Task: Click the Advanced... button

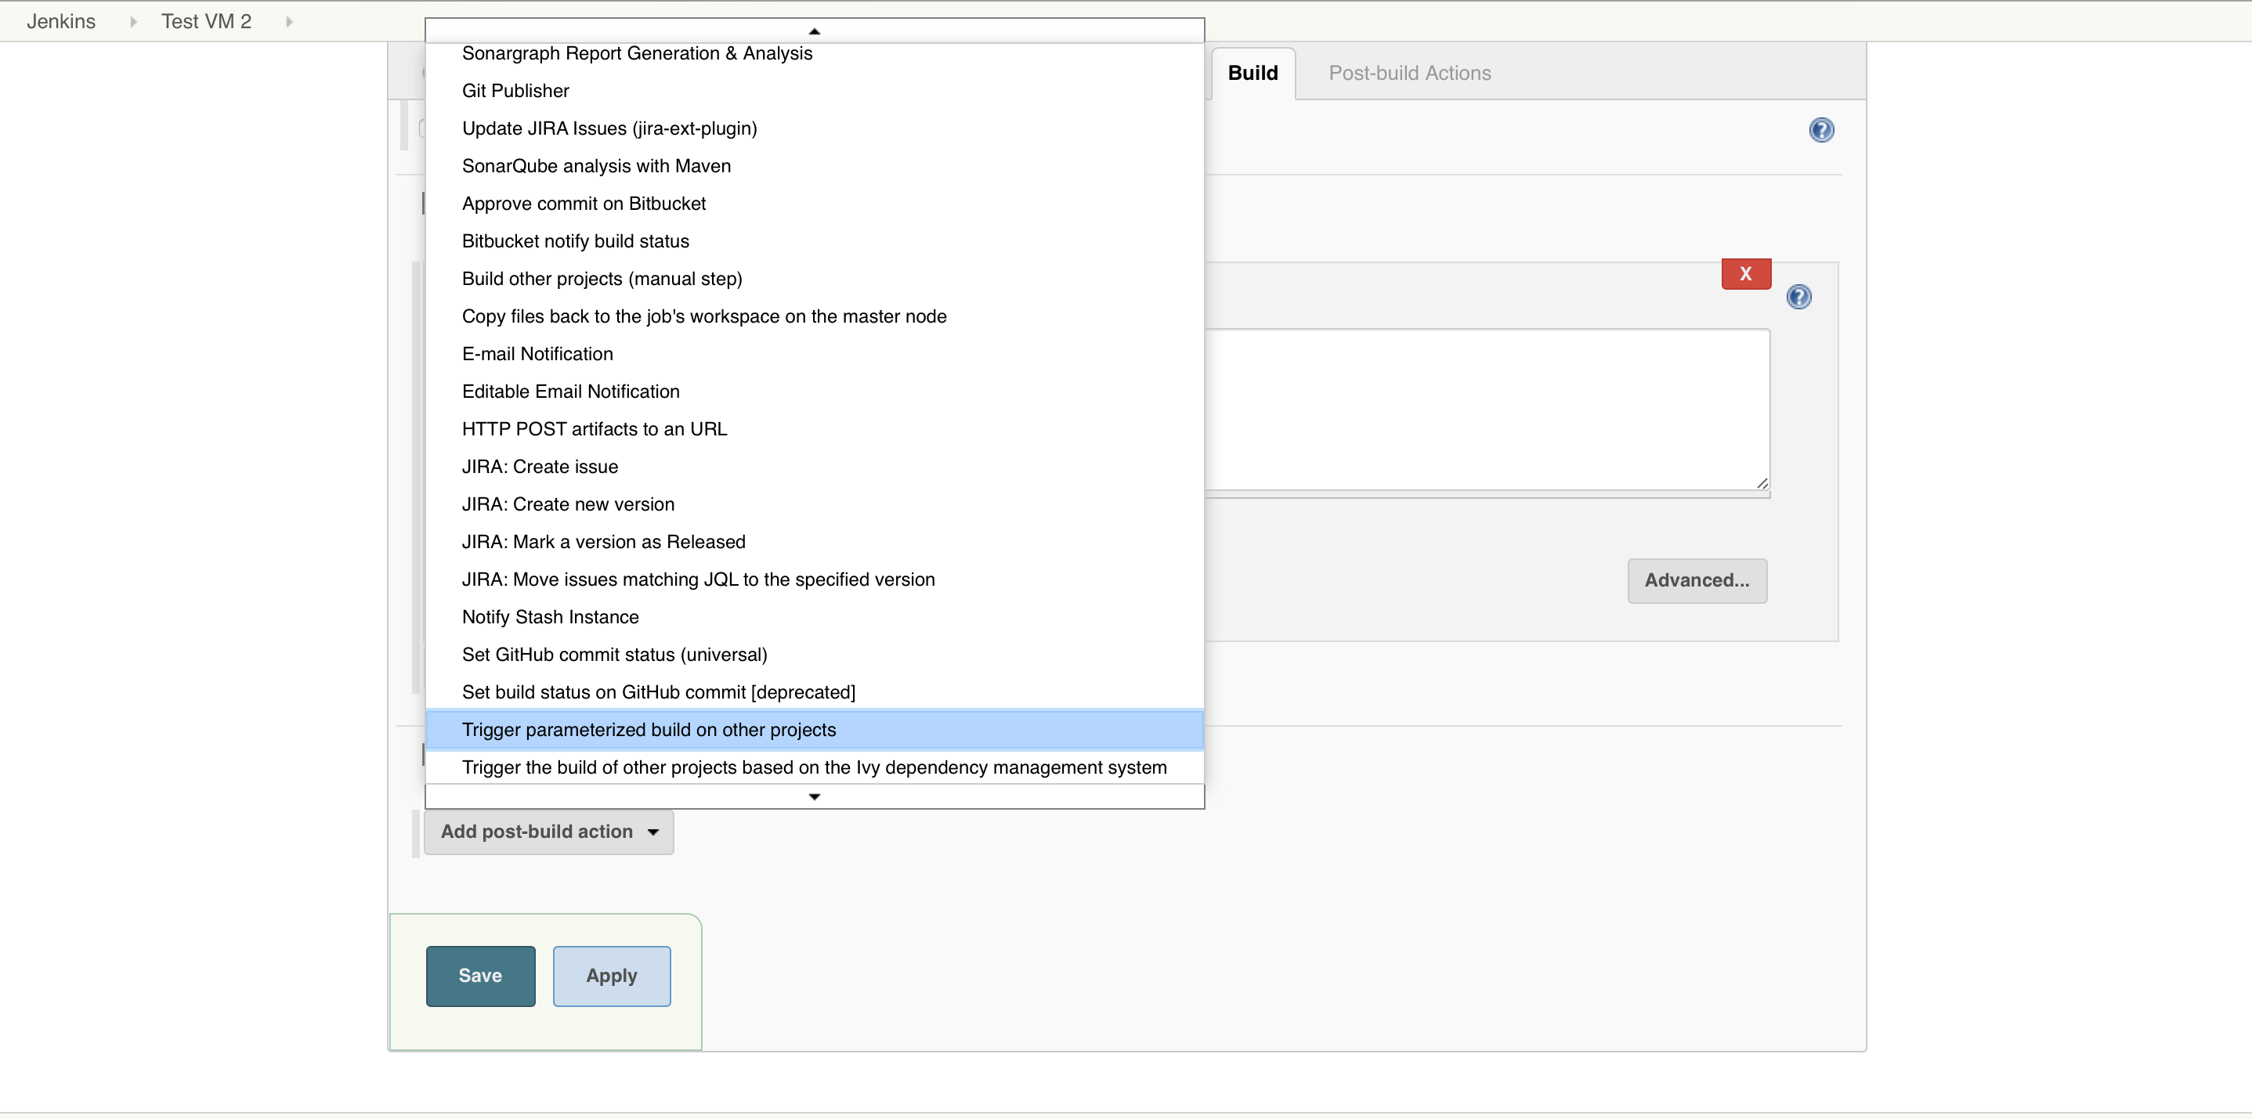Action: (x=1695, y=579)
